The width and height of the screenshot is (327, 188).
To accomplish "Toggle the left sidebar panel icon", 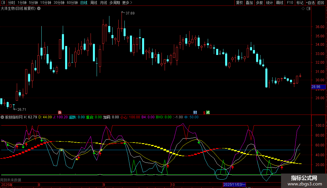I will tap(3, 3).
